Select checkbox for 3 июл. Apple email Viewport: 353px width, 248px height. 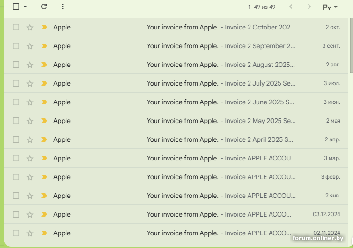click(16, 83)
